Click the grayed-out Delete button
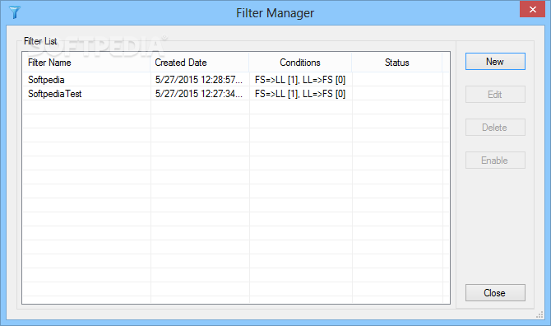The width and height of the screenshot is (551, 326). click(x=495, y=128)
